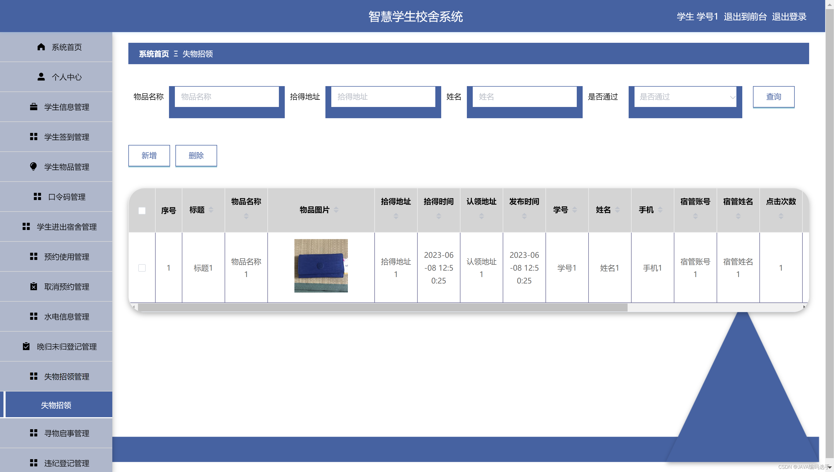The width and height of the screenshot is (834, 472).
Task: Click the person icon for 个人中心
Action: tap(41, 77)
